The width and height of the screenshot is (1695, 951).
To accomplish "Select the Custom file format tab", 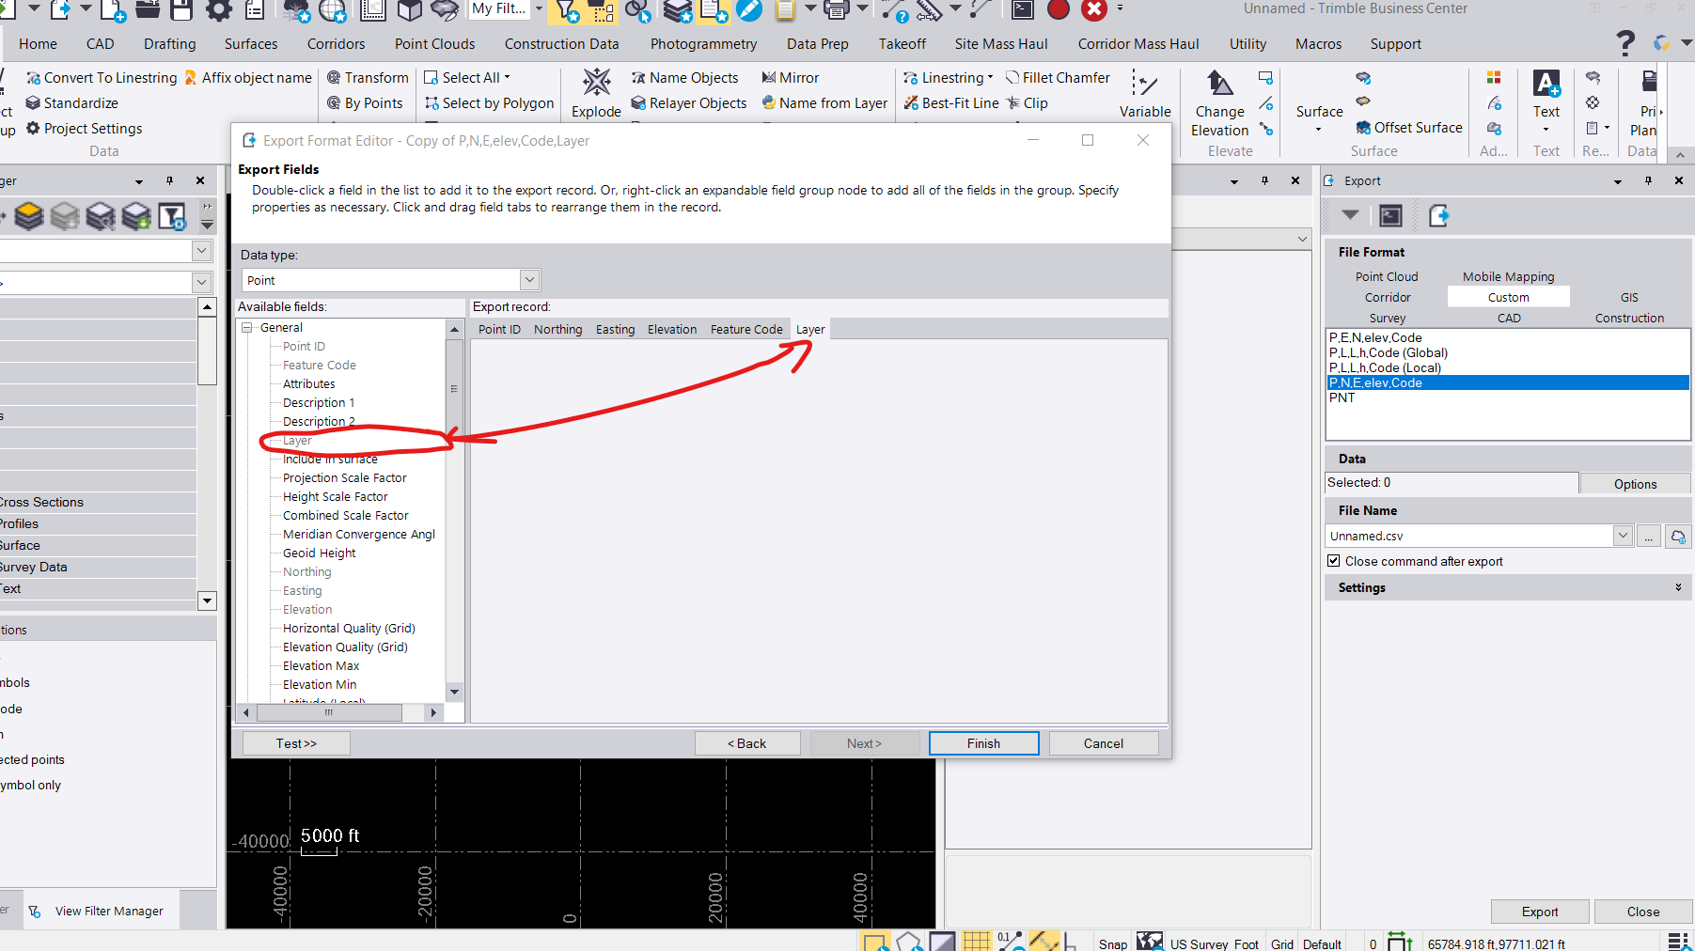I will [x=1508, y=297].
